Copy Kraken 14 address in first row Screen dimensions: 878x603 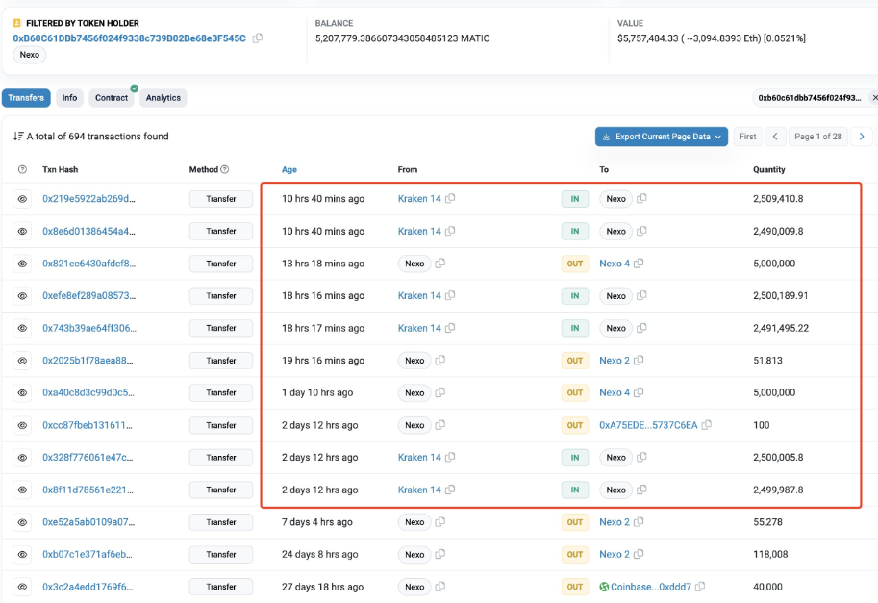(450, 199)
